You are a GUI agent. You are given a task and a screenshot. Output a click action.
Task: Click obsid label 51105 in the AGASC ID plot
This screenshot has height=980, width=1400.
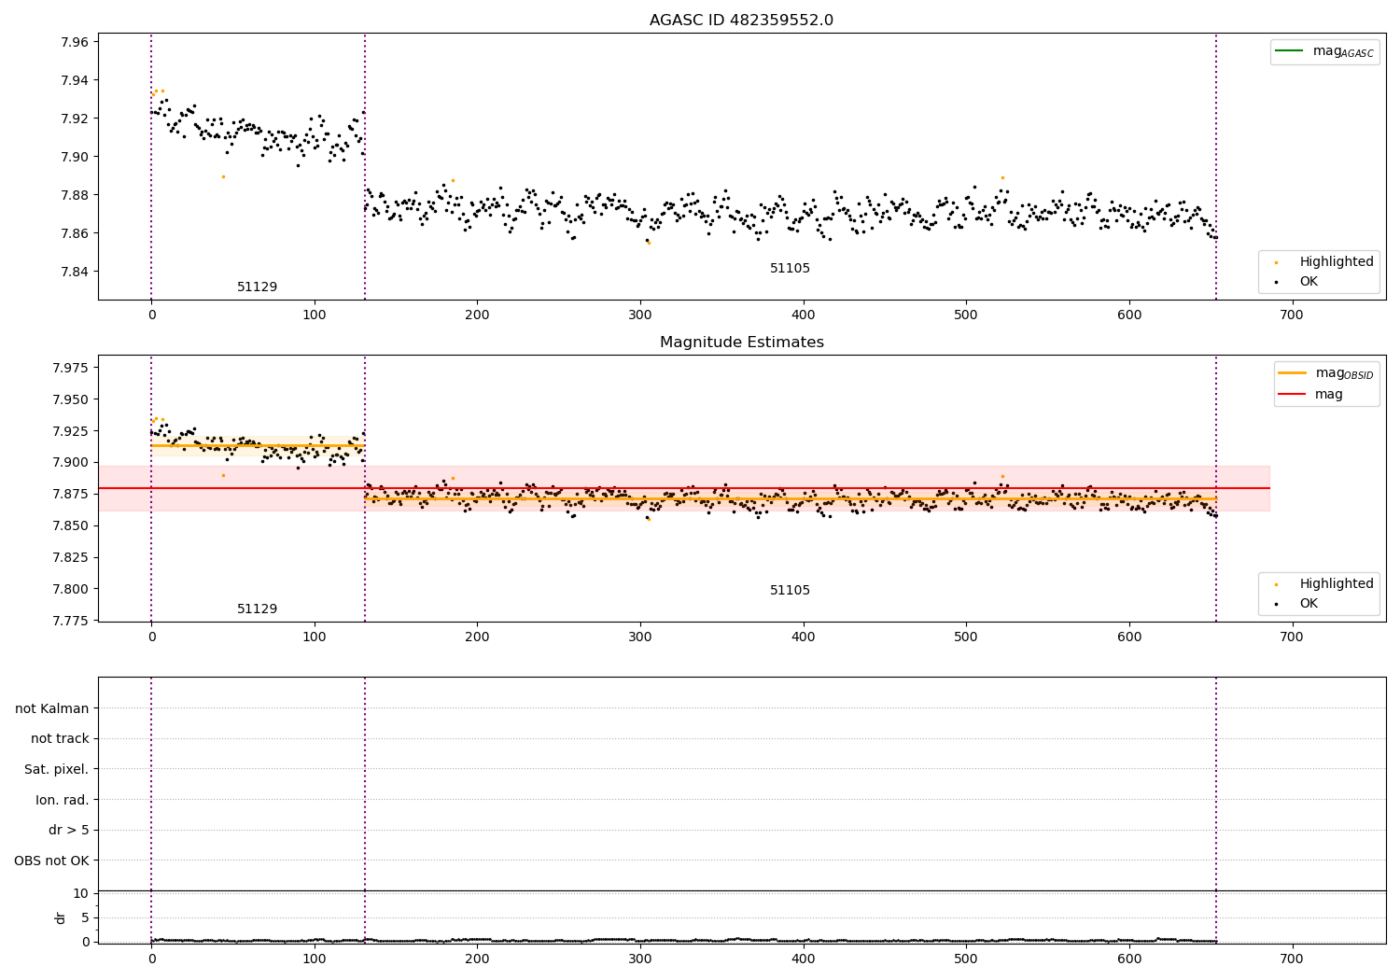(790, 269)
